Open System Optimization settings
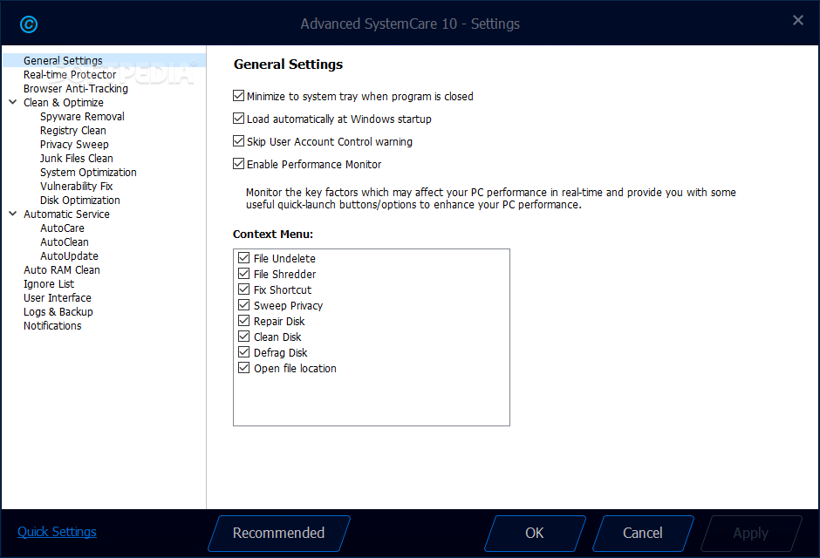Viewport: 820px width, 558px height. click(x=88, y=173)
